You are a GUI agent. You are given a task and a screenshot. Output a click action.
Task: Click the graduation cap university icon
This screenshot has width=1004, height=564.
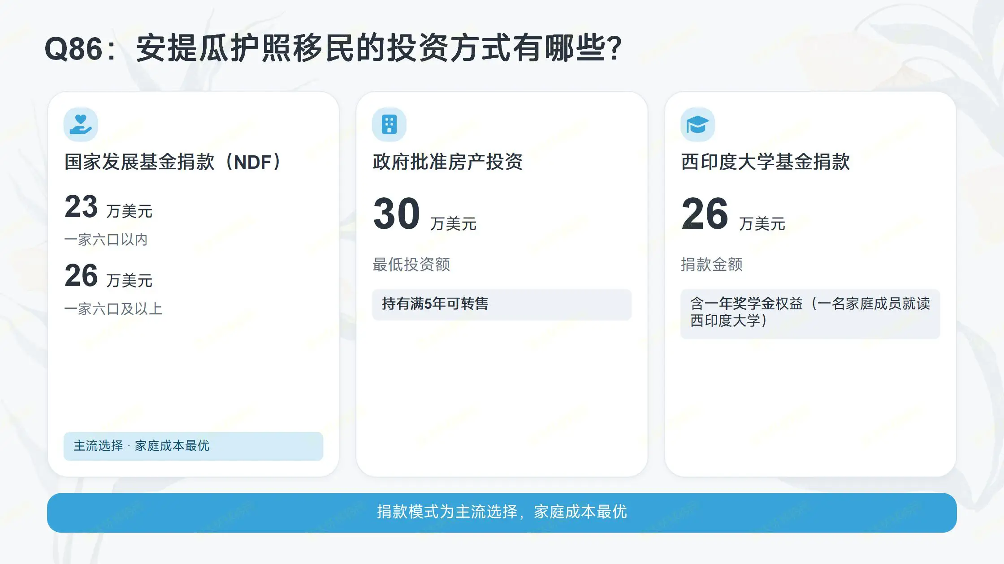697,124
